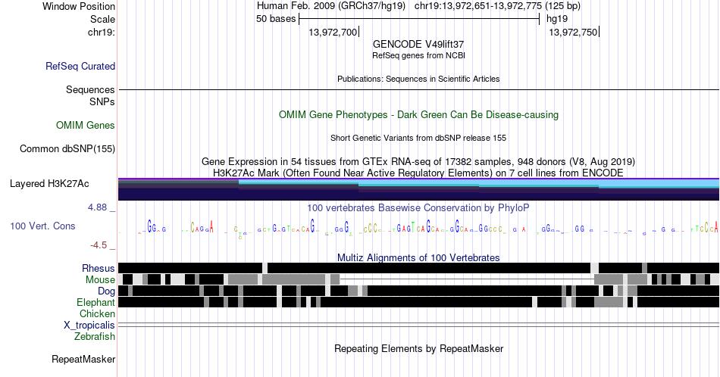Open the 100 Vert. Cons track label
This screenshot has width=720, height=377.
pos(42,226)
